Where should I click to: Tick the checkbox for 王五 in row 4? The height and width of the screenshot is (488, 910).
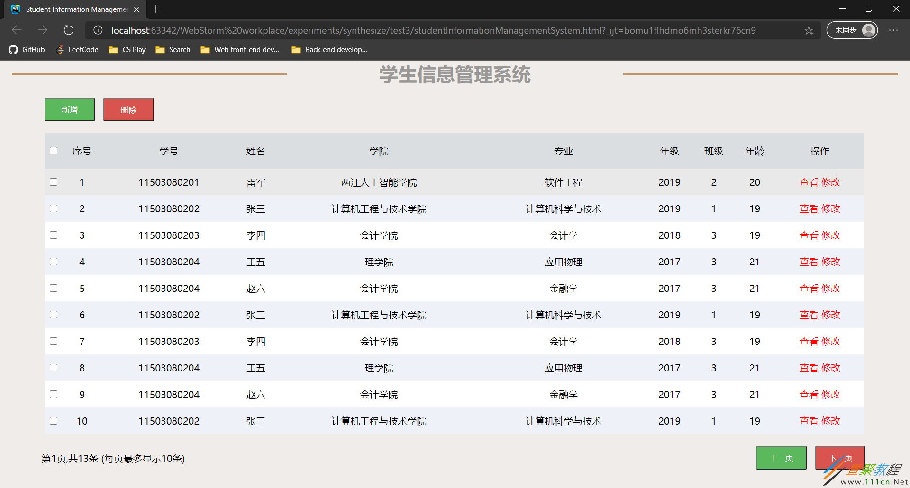tap(54, 261)
